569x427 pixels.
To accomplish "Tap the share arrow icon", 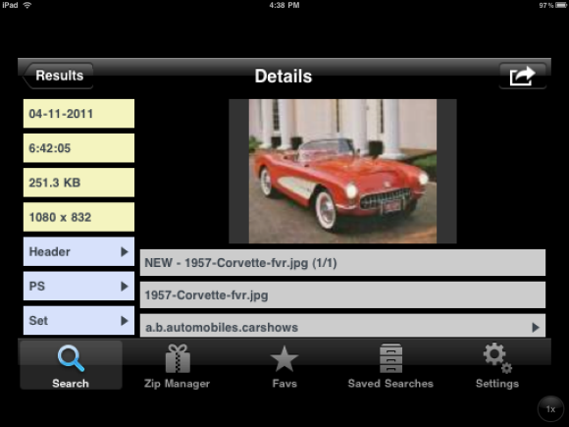I will (x=523, y=76).
